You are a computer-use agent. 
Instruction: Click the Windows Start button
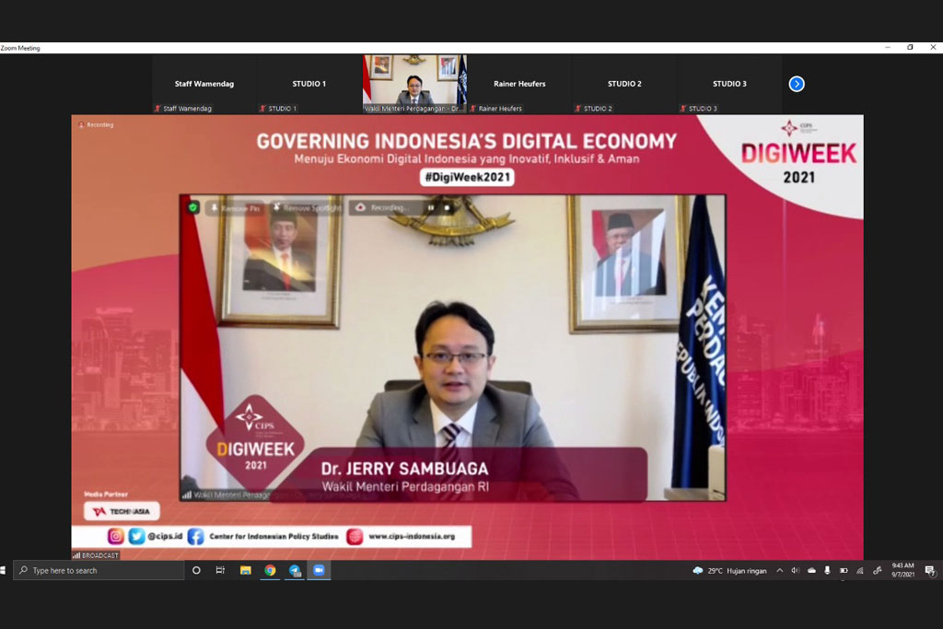(x=3, y=570)
